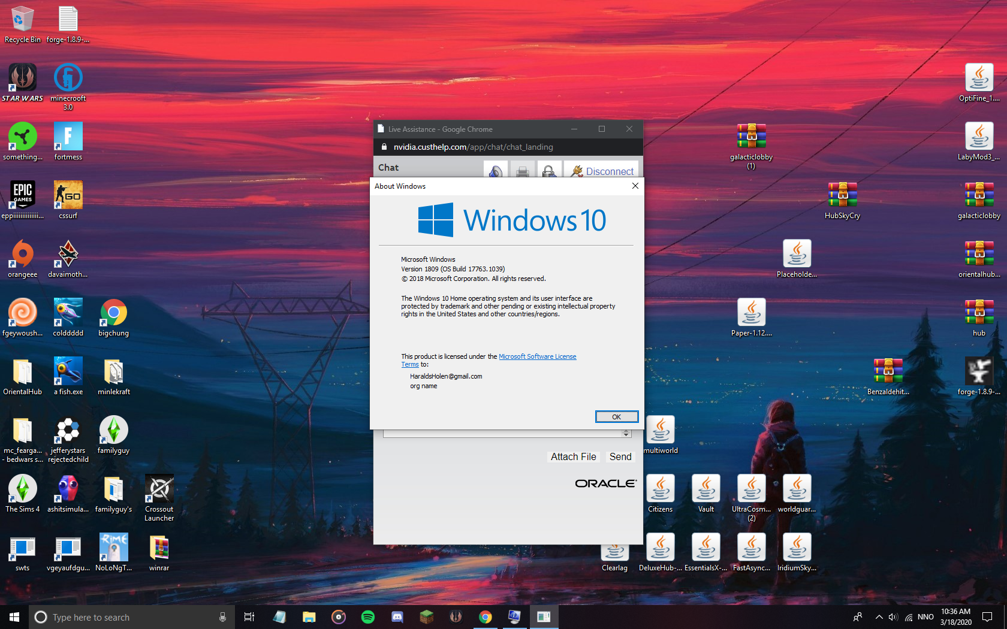Select the orientalhub... archive icon

point(979,259)
